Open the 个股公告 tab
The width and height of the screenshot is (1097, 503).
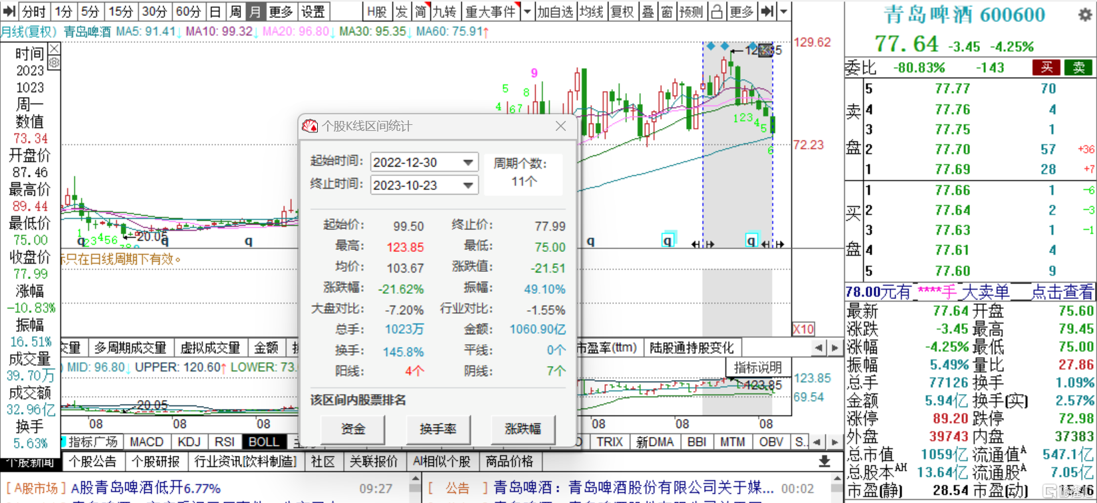point(92,461)
